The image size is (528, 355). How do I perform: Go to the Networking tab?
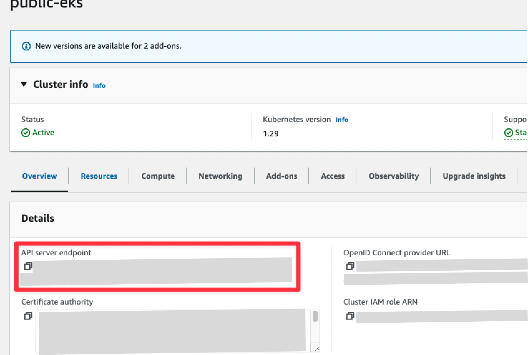(x=220, y=176)
